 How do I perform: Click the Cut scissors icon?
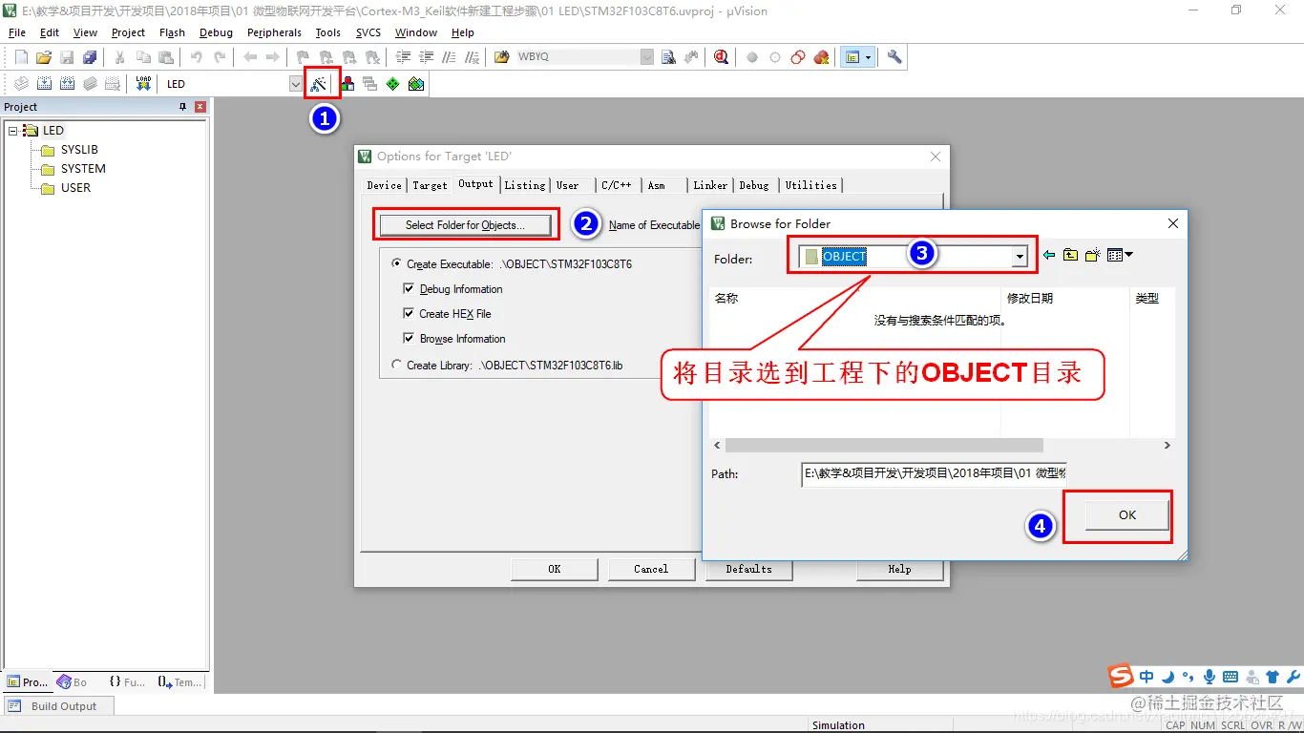(120, 57)
